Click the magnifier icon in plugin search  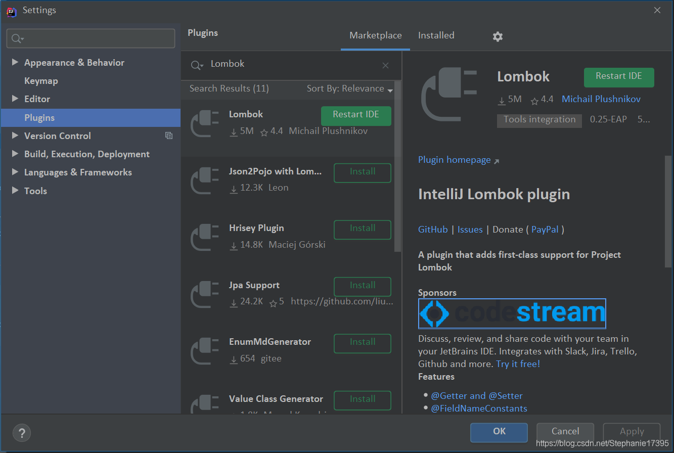(x=196, y=65)
